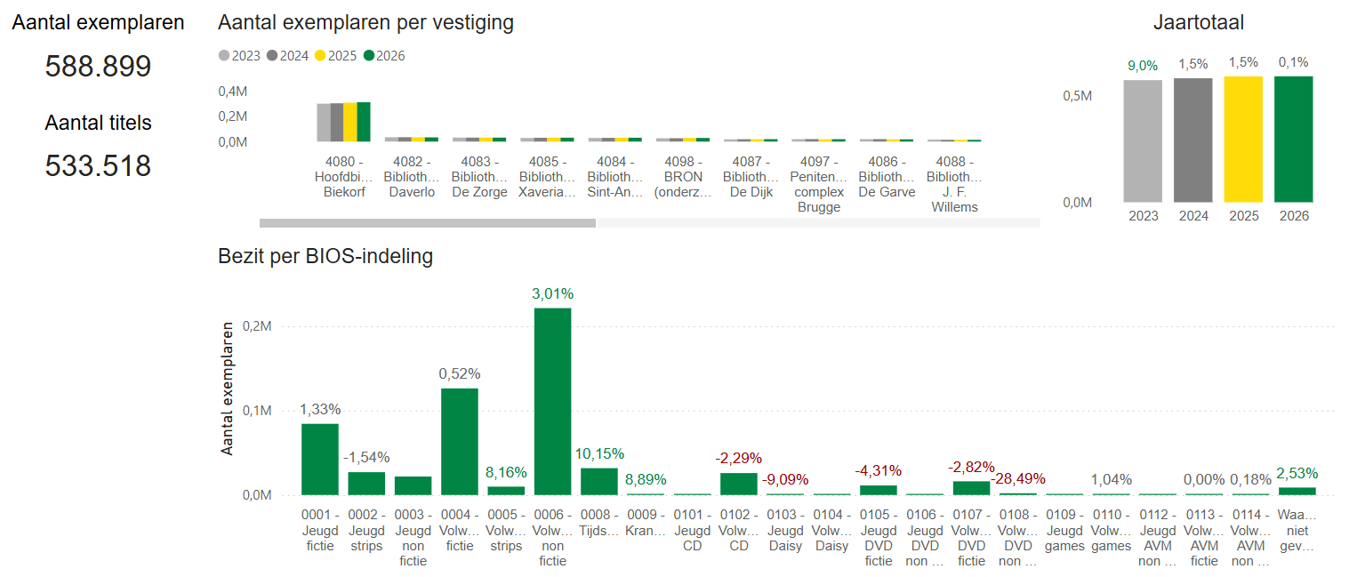The width and height of the screenshot is (1349, 577).
Task: Click the yellow 2025 legend item
Action: 335,56
